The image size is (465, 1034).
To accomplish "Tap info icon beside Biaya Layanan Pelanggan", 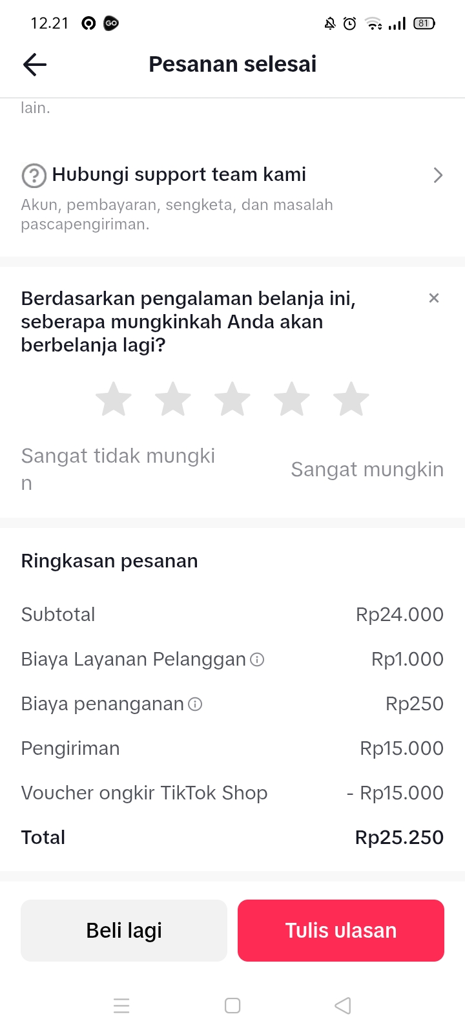I will 257,660.
